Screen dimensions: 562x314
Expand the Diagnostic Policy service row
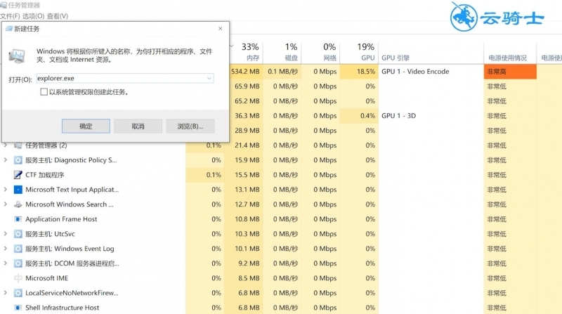(x=6, y=160)
